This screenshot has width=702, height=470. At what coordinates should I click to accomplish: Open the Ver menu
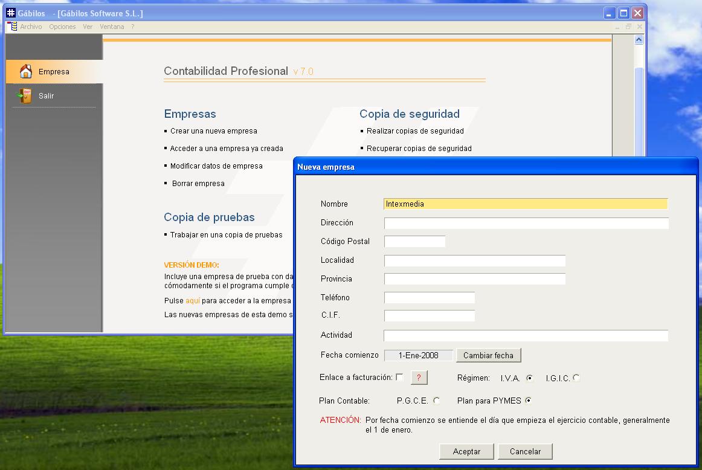[x=88, y=27]
